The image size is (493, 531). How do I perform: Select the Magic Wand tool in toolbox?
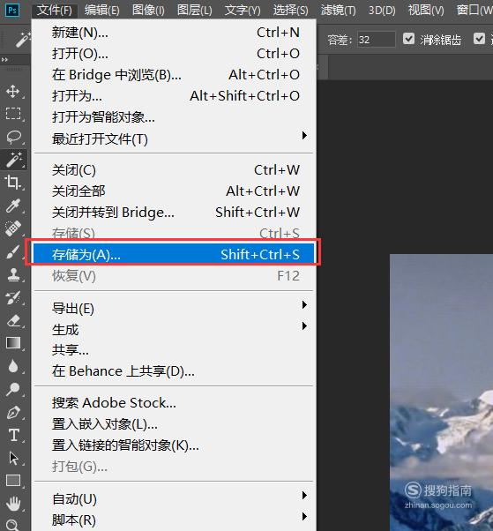pos(13,160)
